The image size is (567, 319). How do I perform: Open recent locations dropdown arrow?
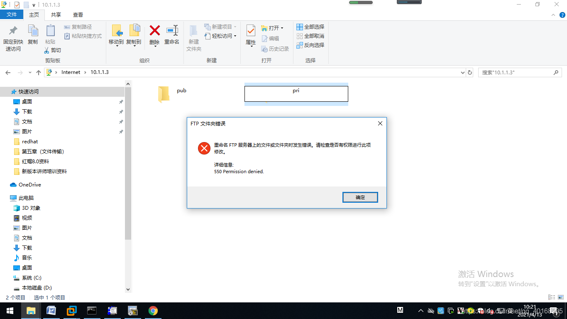point(30,73)
